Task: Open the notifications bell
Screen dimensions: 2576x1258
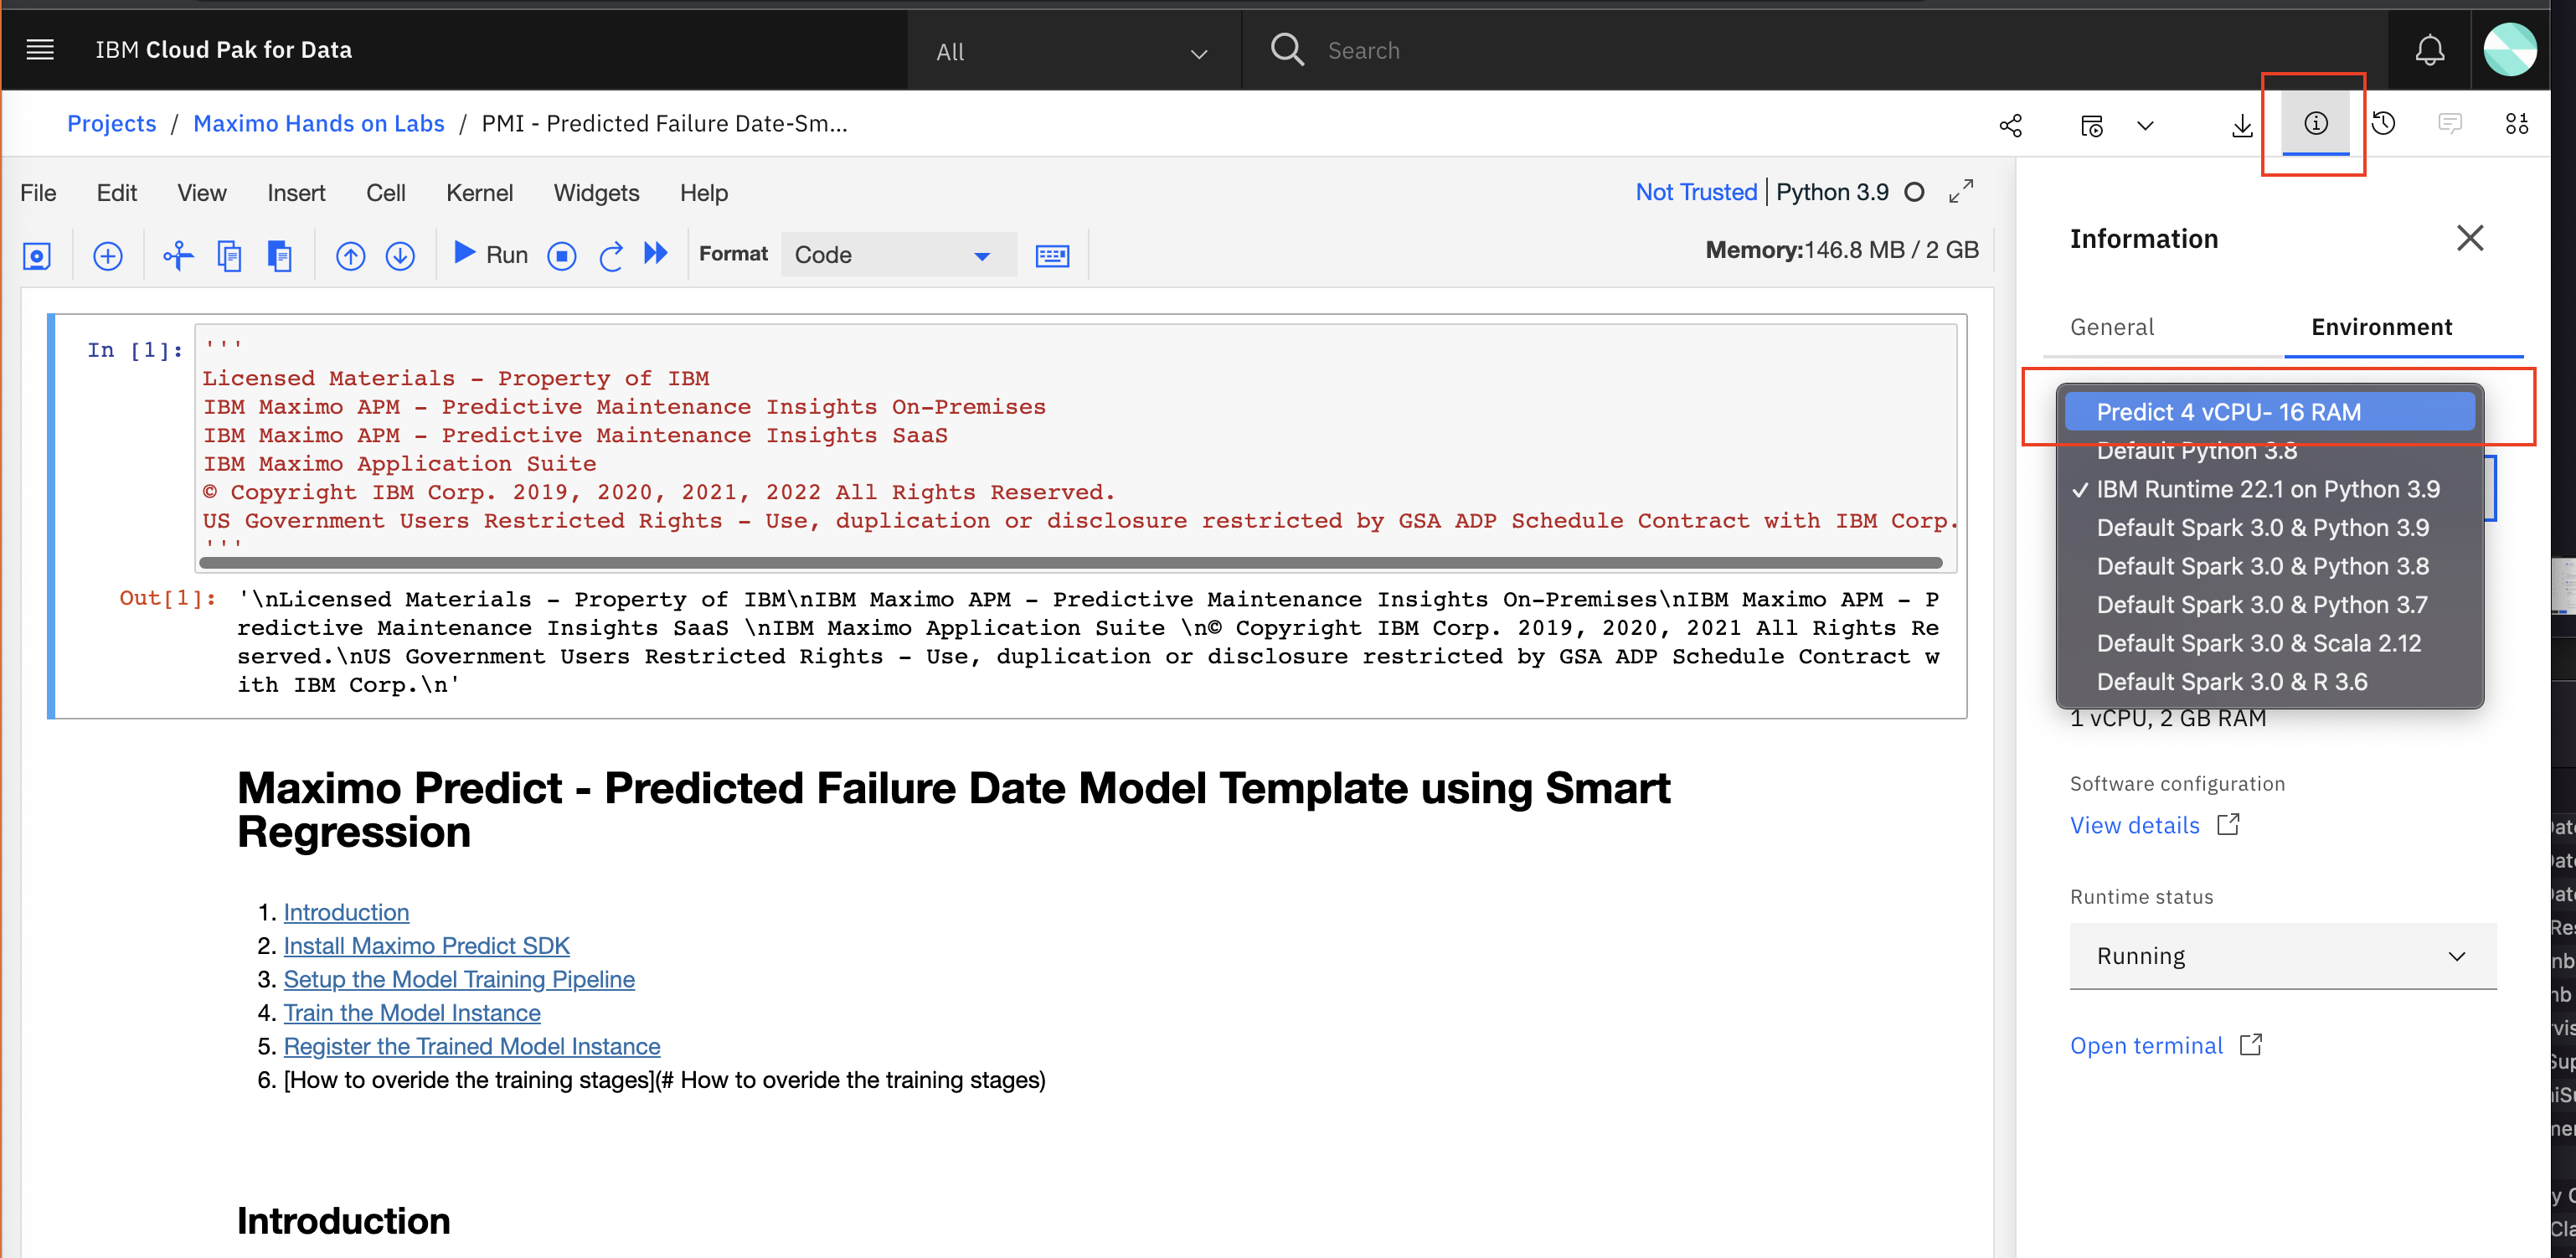Action: (2429, 50)
